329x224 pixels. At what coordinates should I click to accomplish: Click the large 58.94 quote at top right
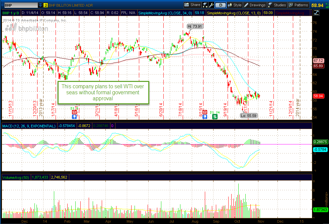pos(318,5)
